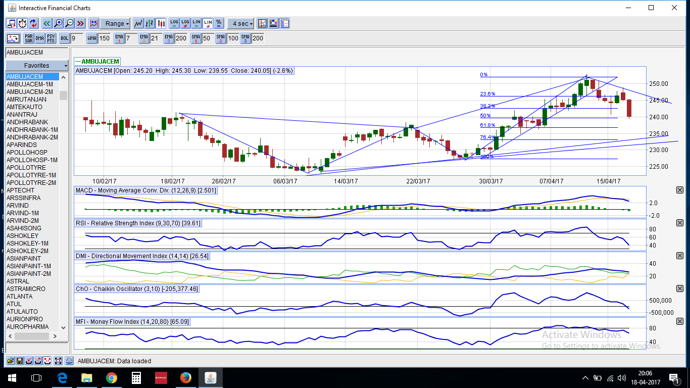Click the WMA period field showing 150
The height and width of the screenshot is (388, 690).
(x=105, y=38)
